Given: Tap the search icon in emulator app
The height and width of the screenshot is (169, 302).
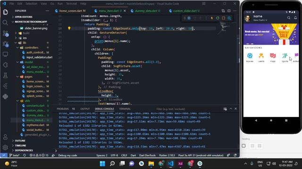Looking at the screenshot, I should pyautogui.click(x=289, y=18).
